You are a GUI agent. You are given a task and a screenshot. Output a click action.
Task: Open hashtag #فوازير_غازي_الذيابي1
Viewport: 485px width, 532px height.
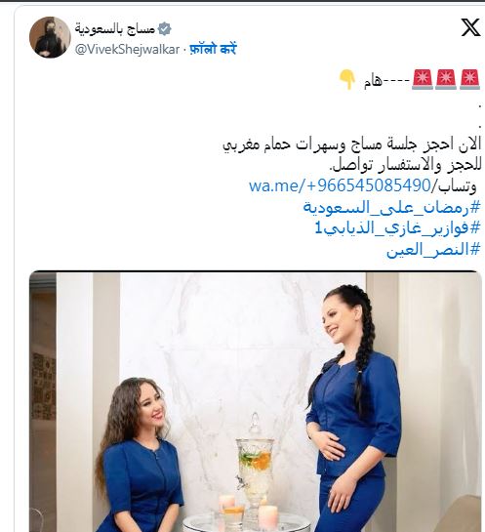[398, 228]
